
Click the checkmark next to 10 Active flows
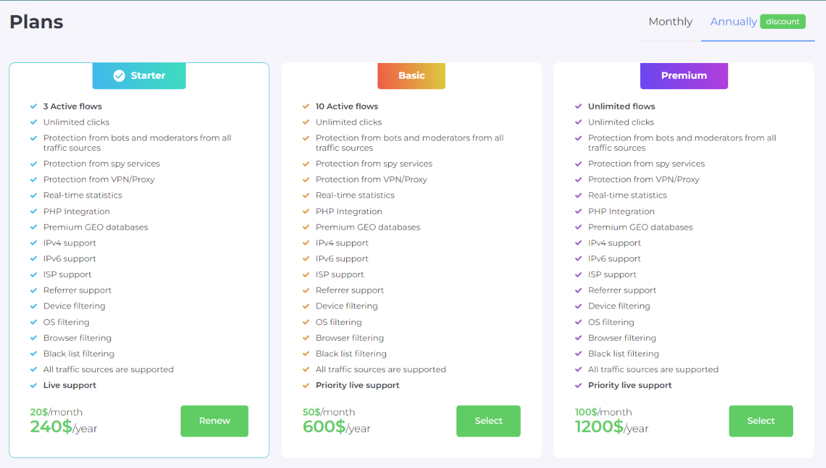click(x=306, y=106)
